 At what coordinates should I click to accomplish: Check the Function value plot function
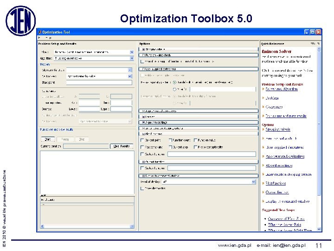pyautogui.click(x=195, y=140)
